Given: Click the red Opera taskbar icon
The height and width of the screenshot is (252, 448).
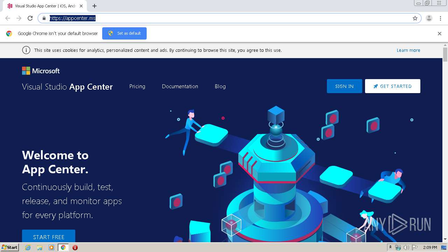Looking at the screenshot, I should 75,247.
